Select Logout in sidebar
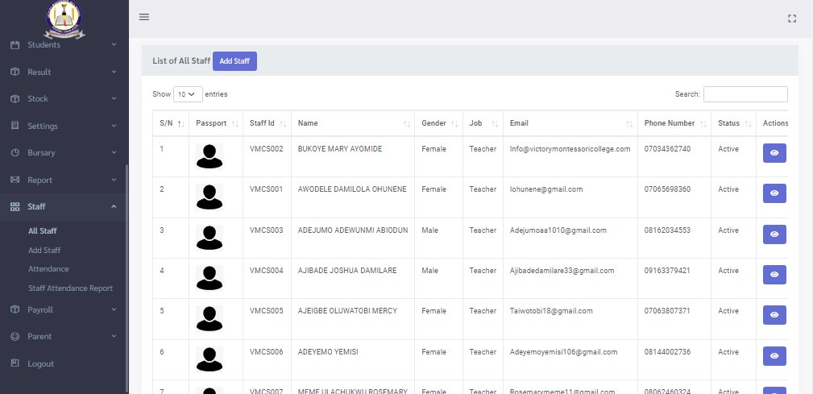Image resolution: width=813 pixels, height=394 pixels. pyautogui.click(x=40, y=363)
